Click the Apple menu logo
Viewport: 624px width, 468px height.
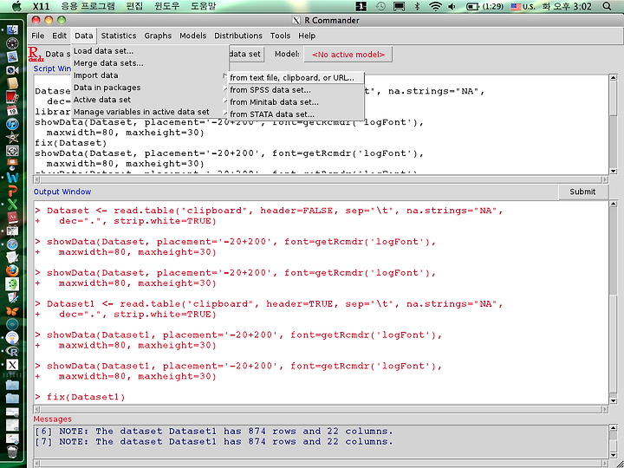coord(16,6)
